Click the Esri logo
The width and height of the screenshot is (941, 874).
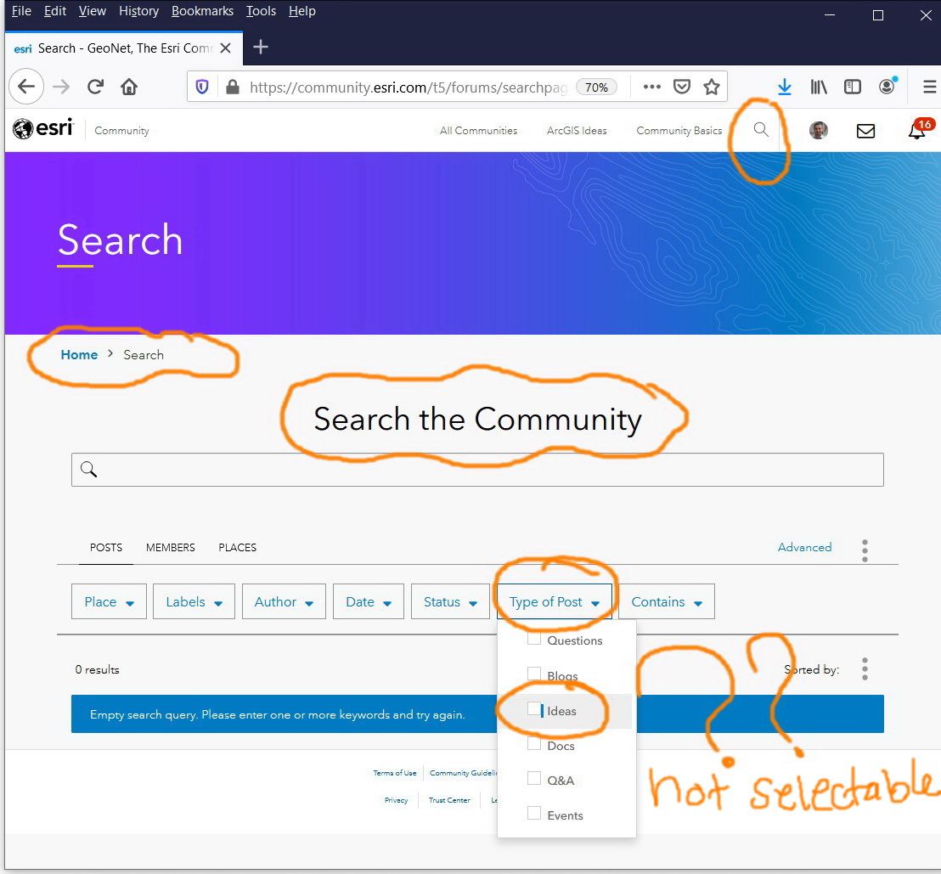pos(42,129)
